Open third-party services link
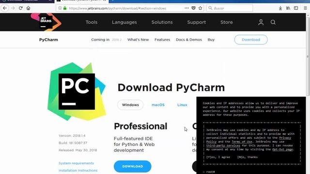 pyautogui.click(x=223, y=145)
